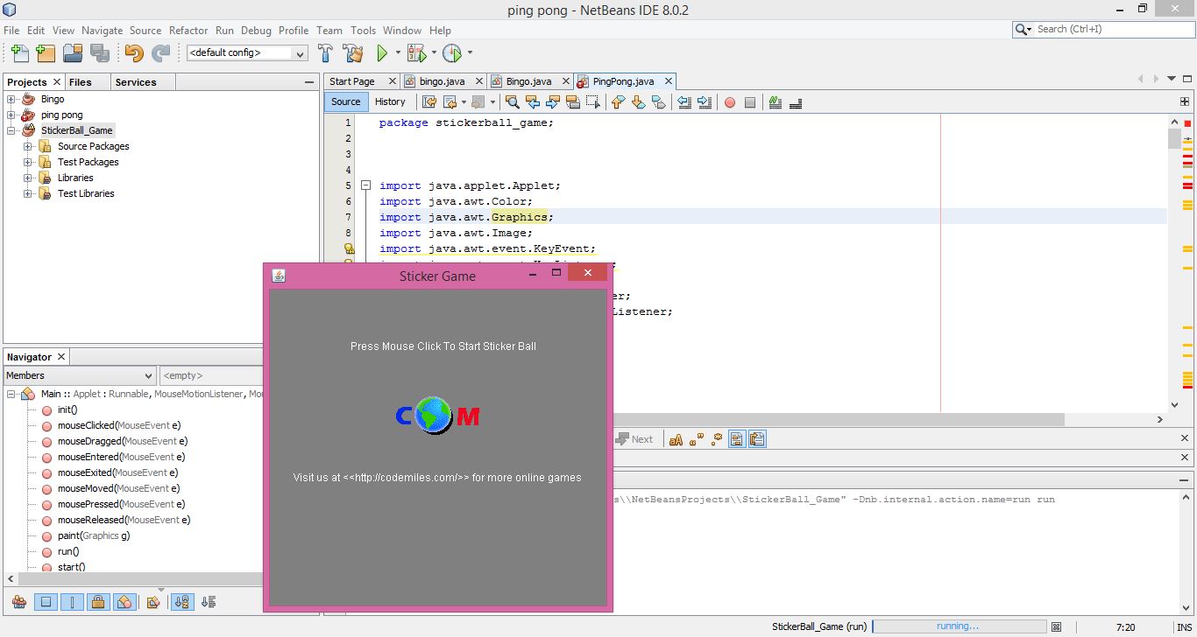Click the Last Edit icon in editor toolbar
The width and height of the screenshot is (1197, 637).
click(429, 102)
